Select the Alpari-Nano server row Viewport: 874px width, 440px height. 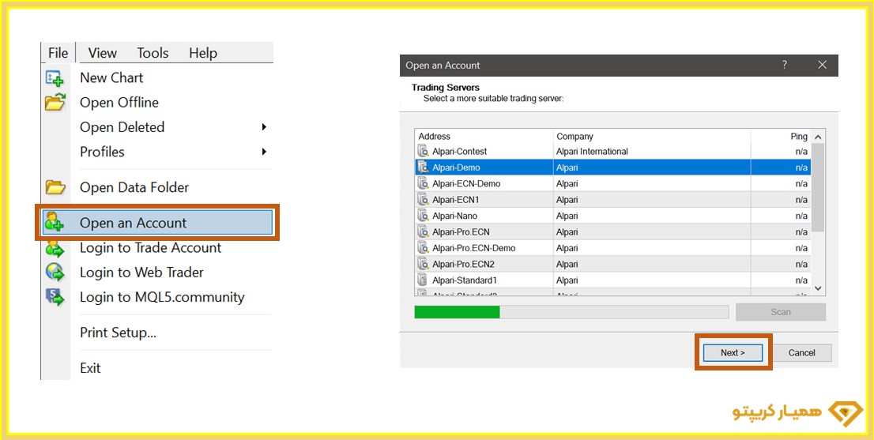pyautogui.click(x=612, y=216)
